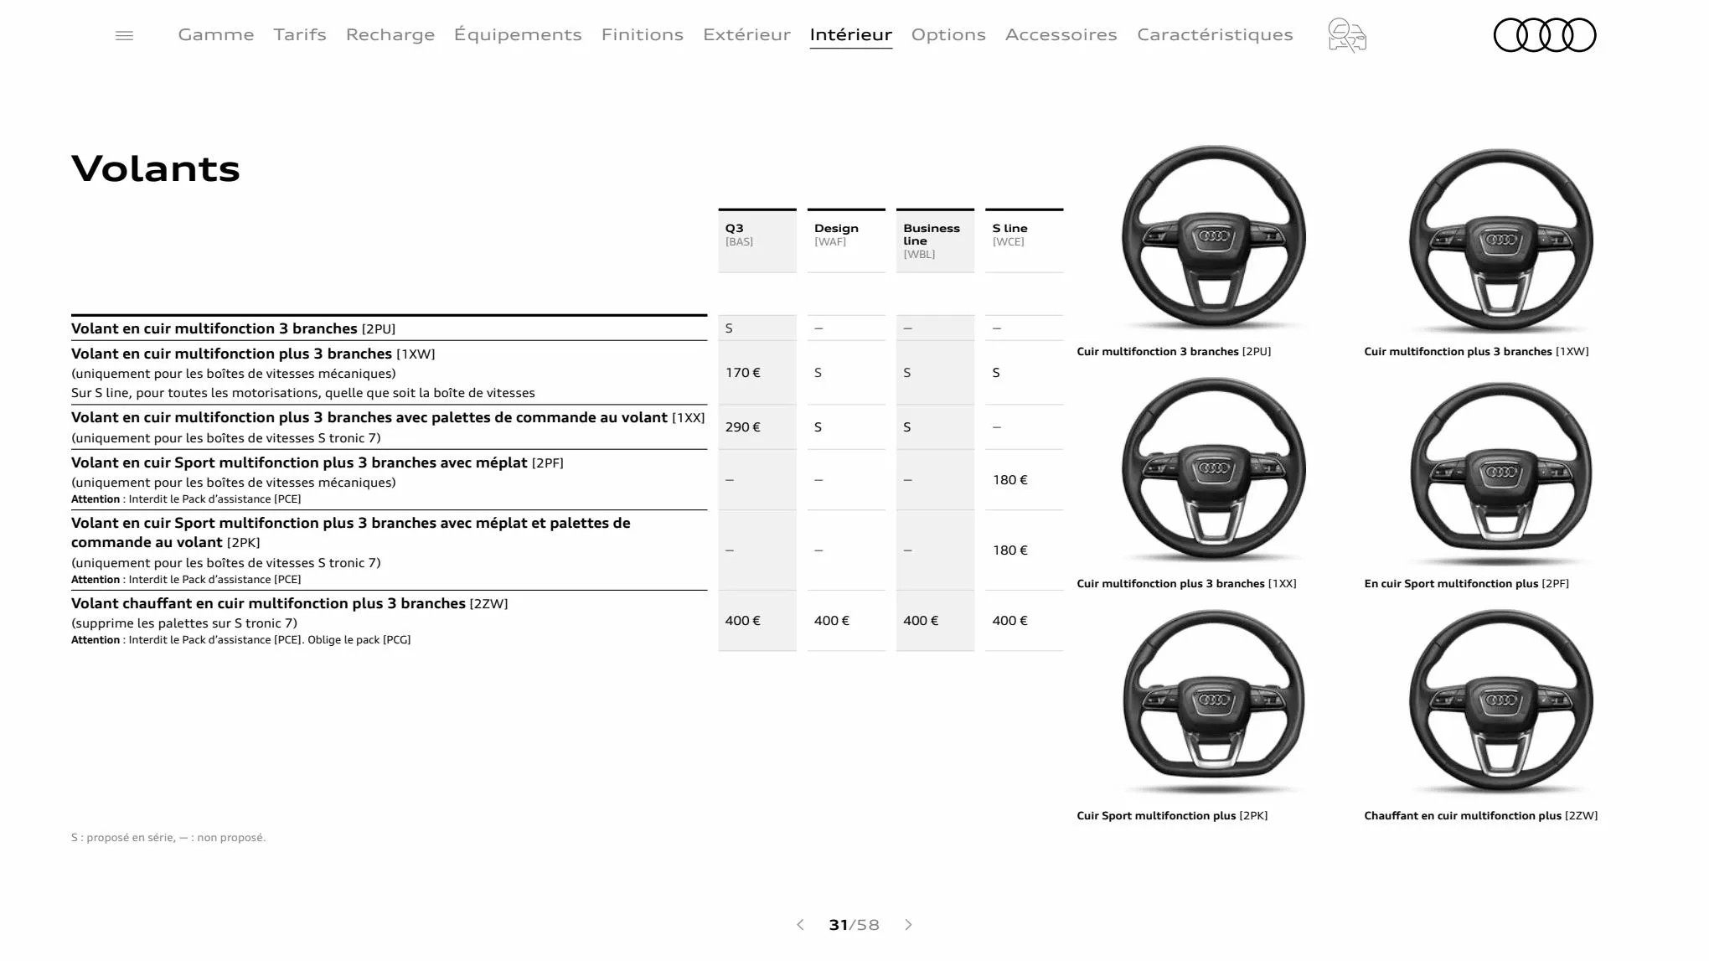Click caption 'Chauffant en cuir multifonction plus [2ZW]'
The width and height of the screenshot is (1709, 961).
[x=1480, y=816]
